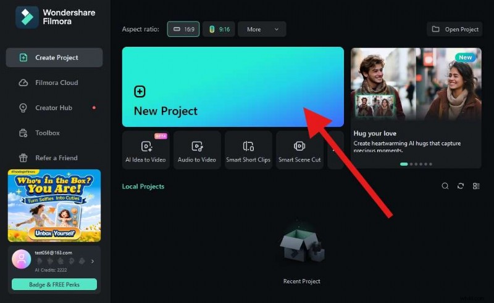
Task: Click the Badge & FREE Perks button
Action: click(x=54, y=284)
